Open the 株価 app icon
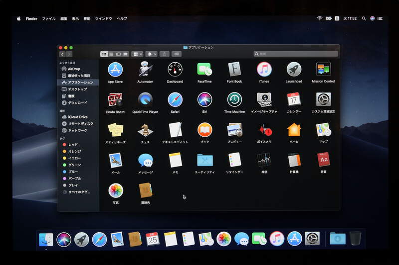The width and height of the screenshot is (399, 265). (264, 160)
